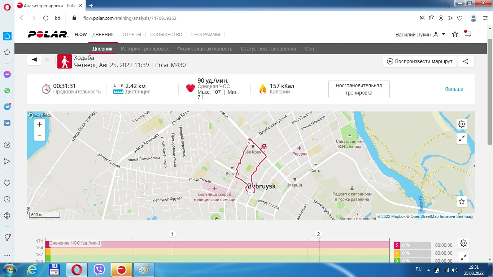Share the training with the share icon
This screenshot has height=277, width=493.
tap(466, 61)
